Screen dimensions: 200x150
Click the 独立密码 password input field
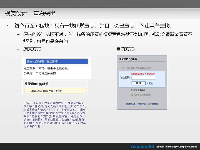point(143,78)
